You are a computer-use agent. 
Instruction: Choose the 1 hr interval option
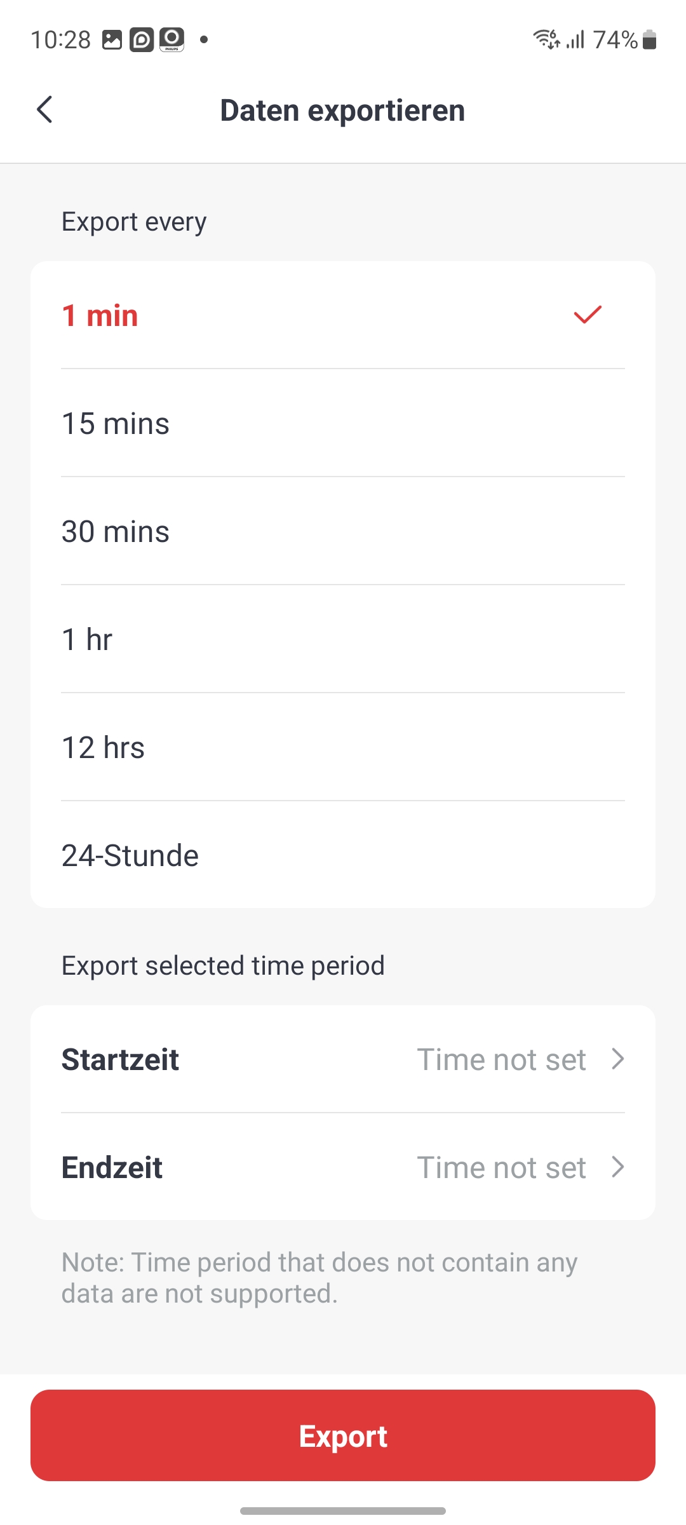point(87,640)
